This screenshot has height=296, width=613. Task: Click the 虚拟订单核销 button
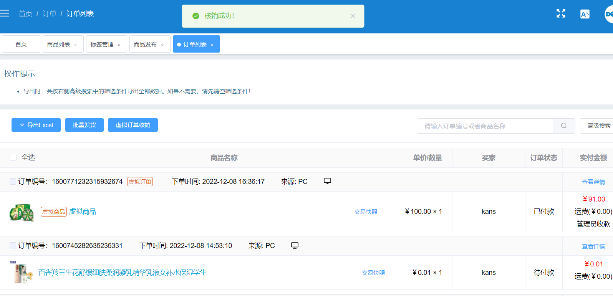[x=133, y=125]
